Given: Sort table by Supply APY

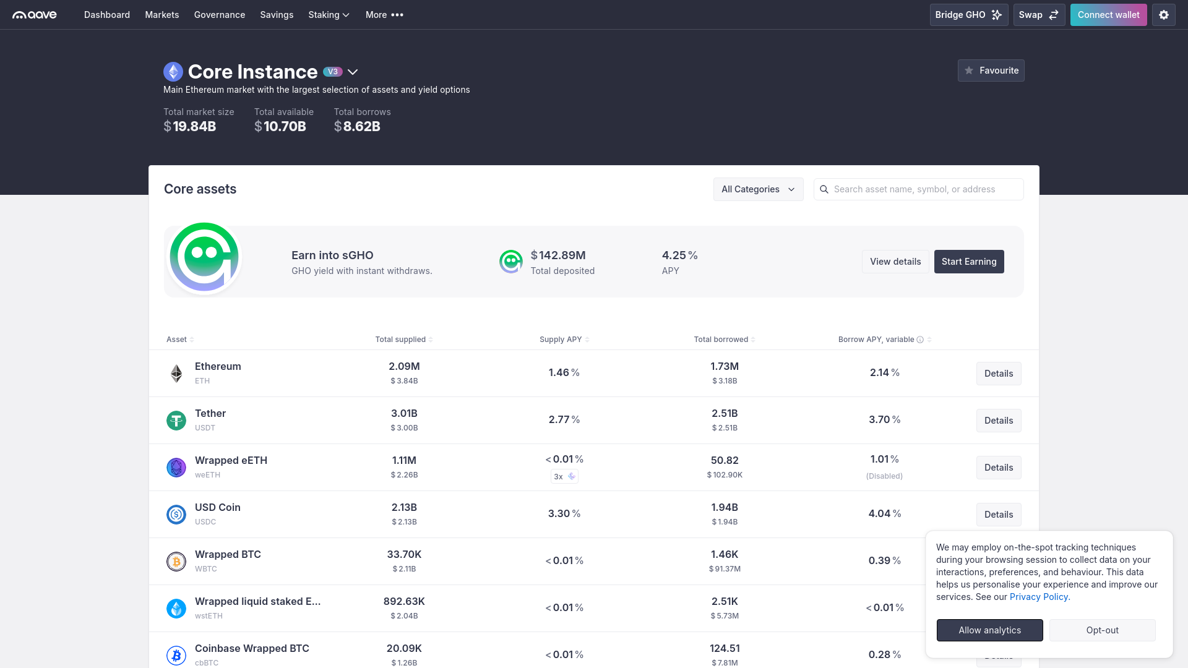Looking at the screenshot, I should (564, 340).
